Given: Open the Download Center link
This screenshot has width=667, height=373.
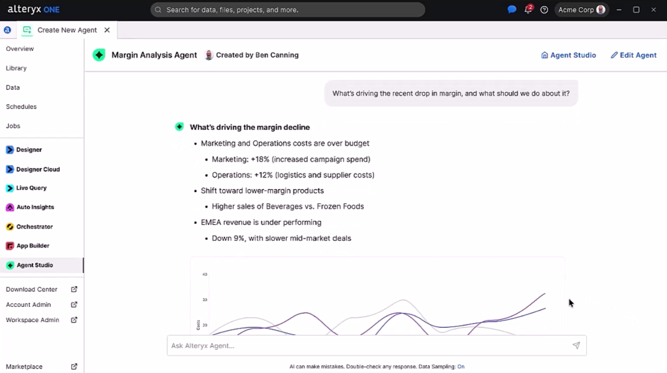Looking at the screenshot, I should click(x=31, y=289).
